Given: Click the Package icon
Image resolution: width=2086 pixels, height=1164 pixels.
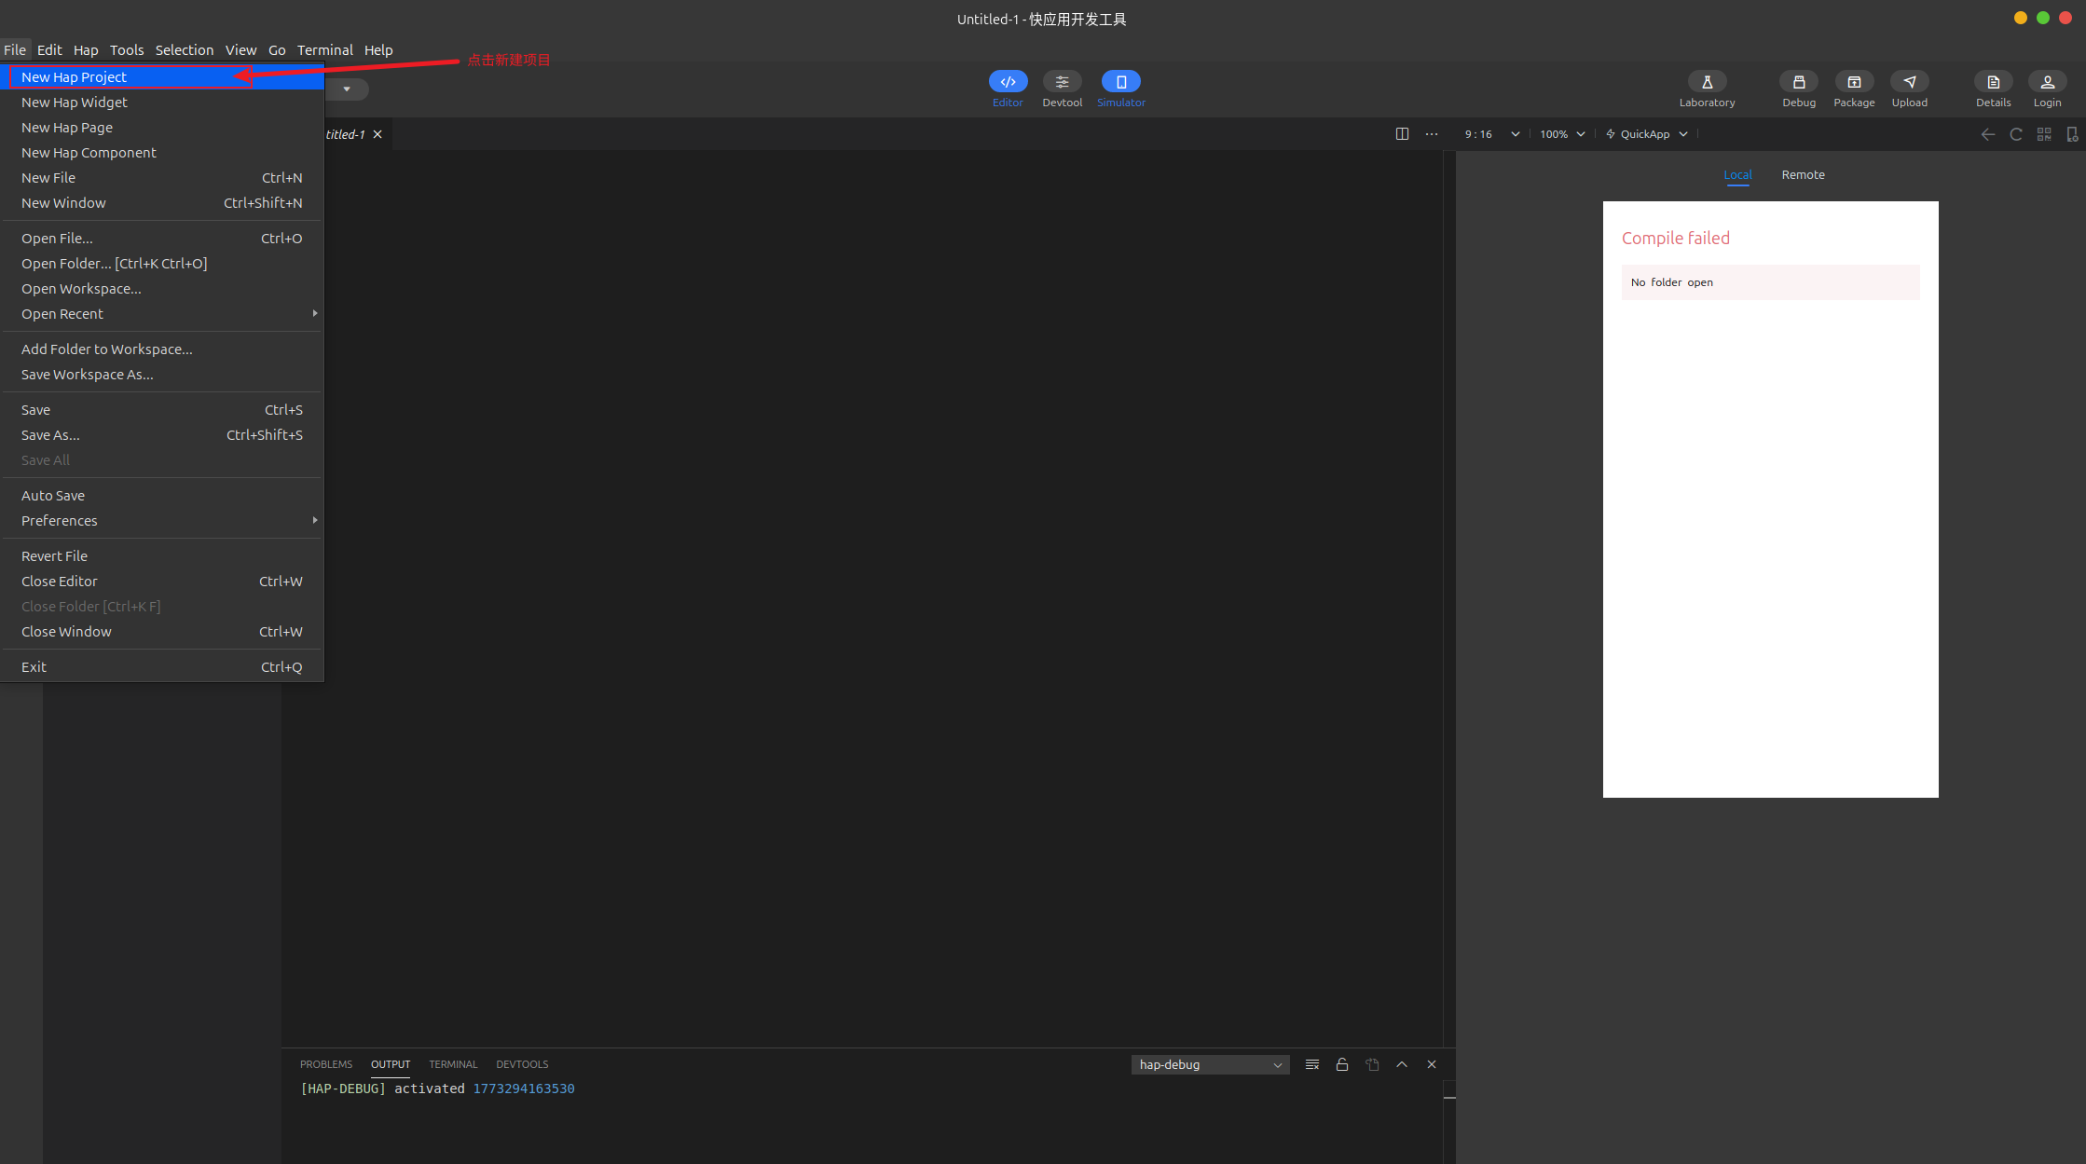Looking at the screenshot, I should coord(1853,82).
